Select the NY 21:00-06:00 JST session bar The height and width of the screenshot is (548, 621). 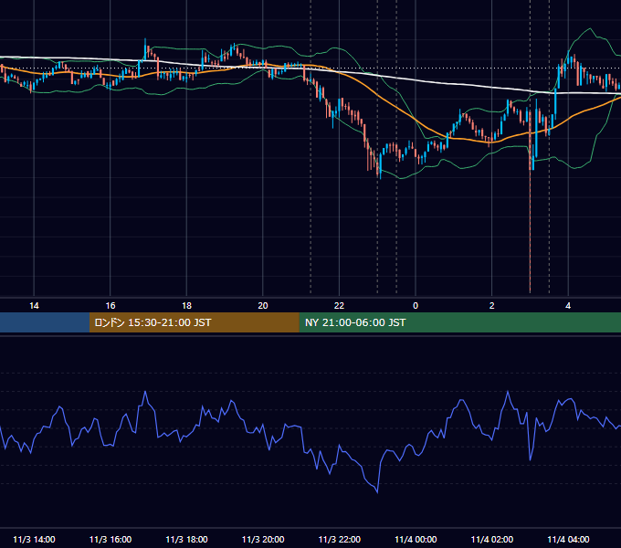[x=459, y=322]
